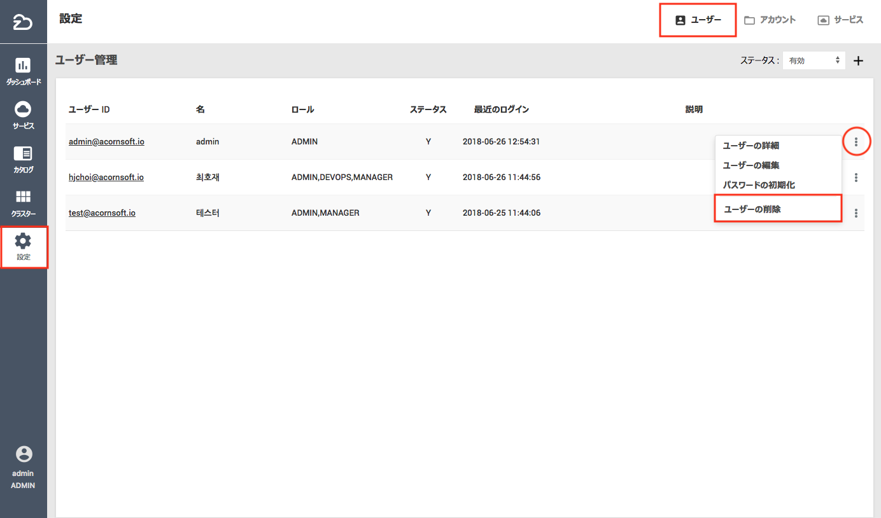881x518 pixels.
Task: Open three-dot menu for test@acornsoft.io row
Action: (856, 213)
